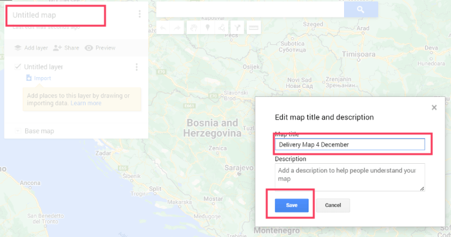Click the Osijek label on map
Image resolution: width=451 pixels, height=237 pixels.
[251, 67]
